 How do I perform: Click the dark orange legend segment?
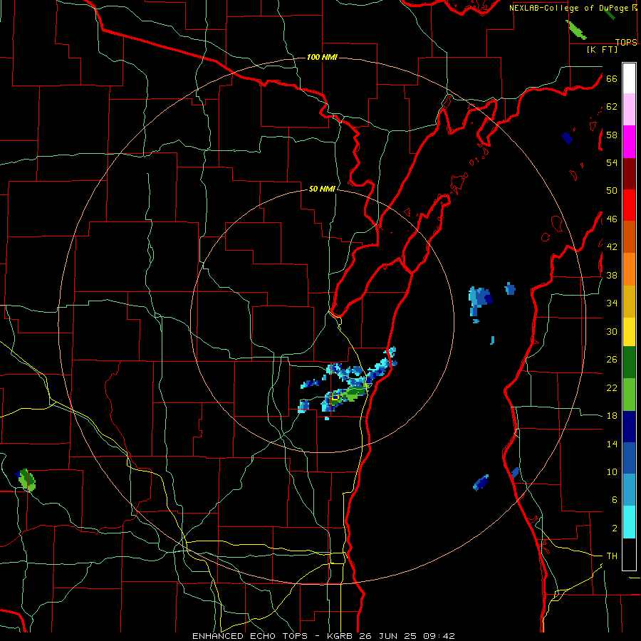tap(629, 237)
